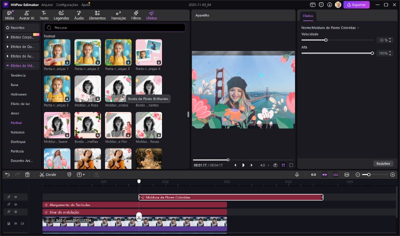Zoom out timeline with minus icon

pyautogui.click(x=357, y=174)
